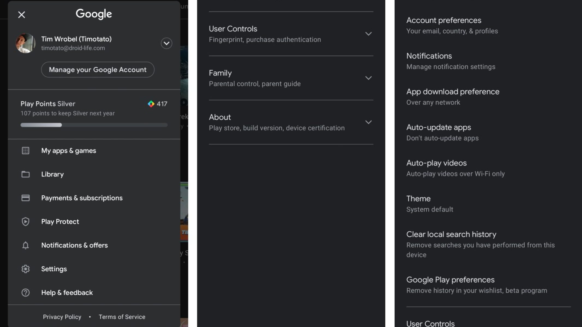Click the Play Points diamond icon
Viewport: 582px width, 327px height.
click(x=151, y=104)
